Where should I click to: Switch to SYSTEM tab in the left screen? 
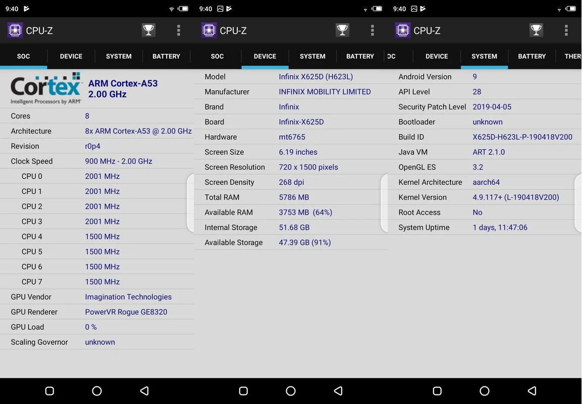(x=119, y=56)
